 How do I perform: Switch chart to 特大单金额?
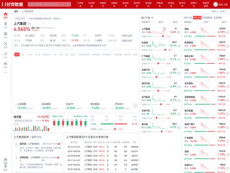click(x=84, y=54)
